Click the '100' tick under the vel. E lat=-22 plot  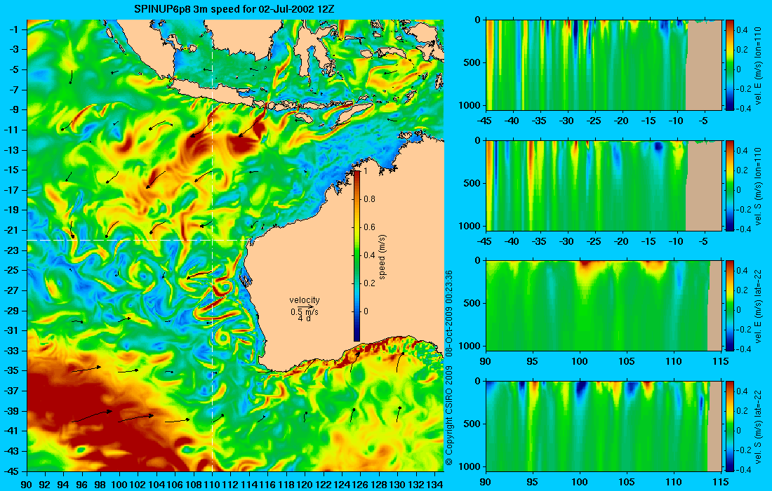(580, 362)
